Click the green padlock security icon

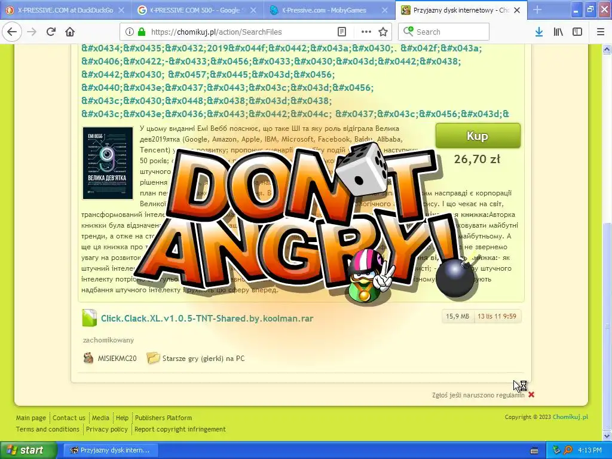point(142,32)
